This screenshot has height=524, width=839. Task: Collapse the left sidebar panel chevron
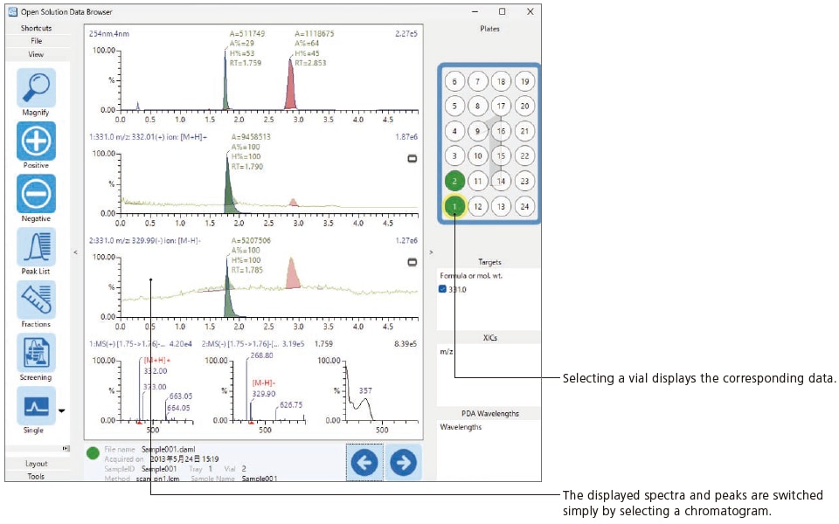tap(75, 252)
